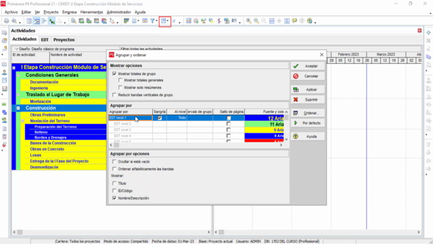
Task: Click the red X icon on Suprimir
Action: 296,100
